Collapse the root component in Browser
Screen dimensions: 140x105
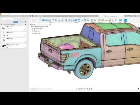pos(31,27)
